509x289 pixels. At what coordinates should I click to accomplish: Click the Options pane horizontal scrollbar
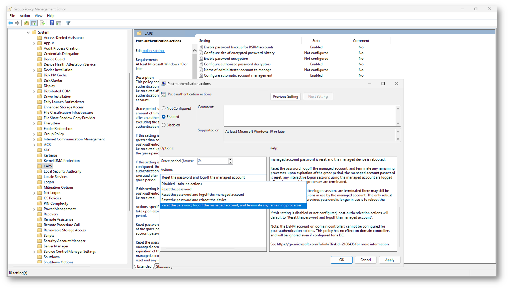tap(200, 249)
